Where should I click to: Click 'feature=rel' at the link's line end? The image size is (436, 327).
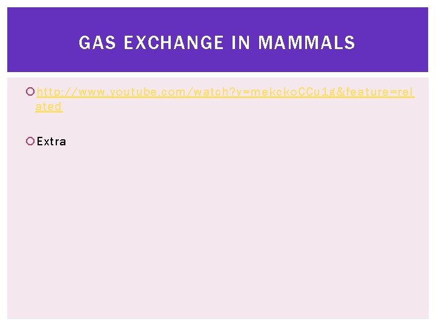pos(380,92)
